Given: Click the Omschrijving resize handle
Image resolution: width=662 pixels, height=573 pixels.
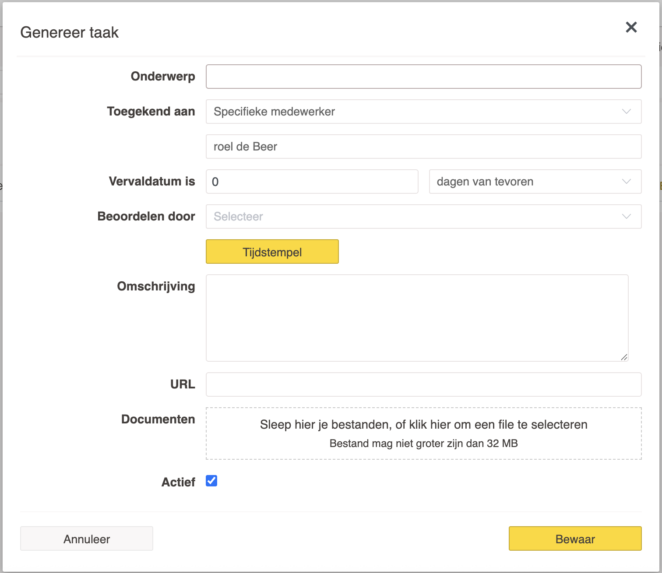Looking at the screenshot, I should click(x=624, y=357).
